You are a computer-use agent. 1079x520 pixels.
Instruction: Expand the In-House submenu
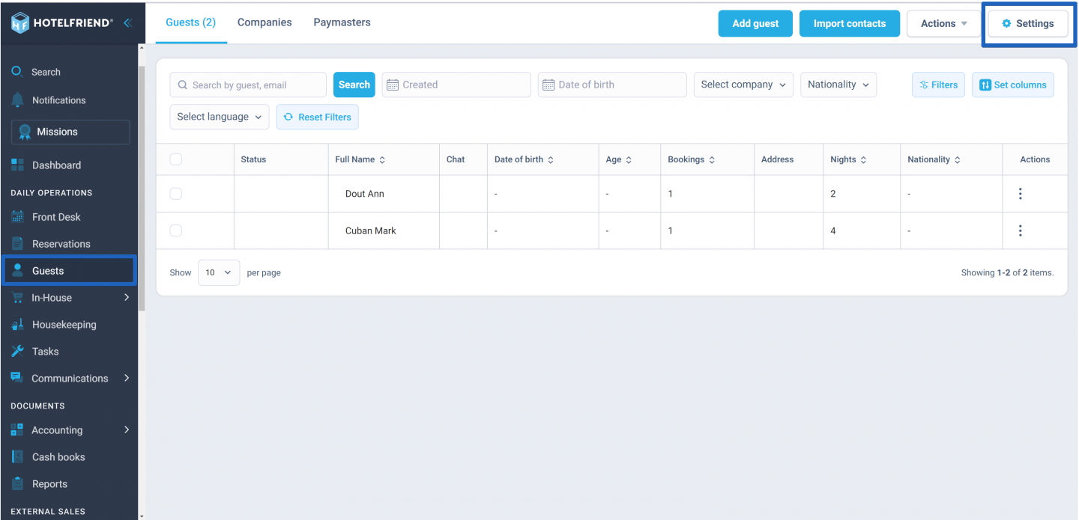click(127, 298)
